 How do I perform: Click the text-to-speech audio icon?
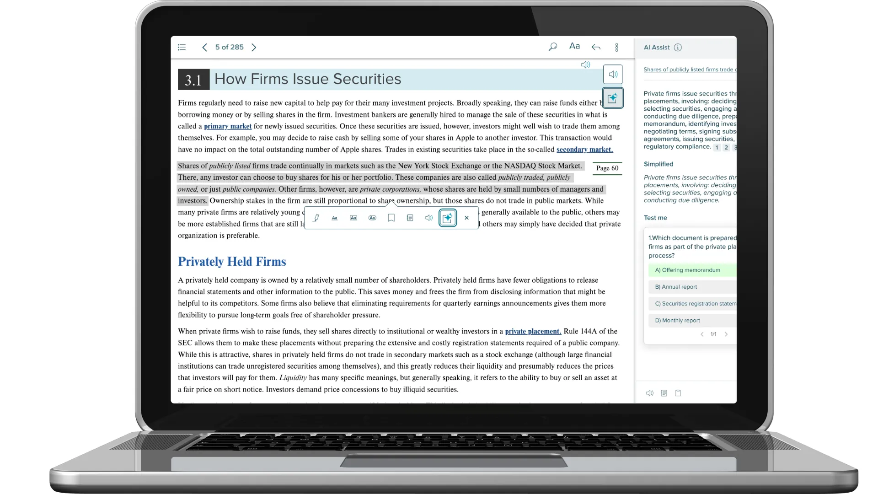pos(612,74)
